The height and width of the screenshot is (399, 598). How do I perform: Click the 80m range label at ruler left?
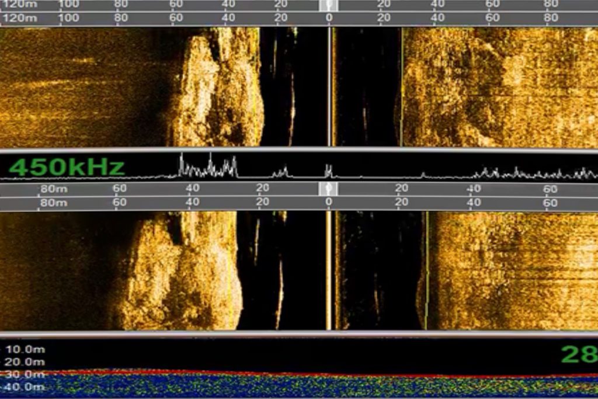click(53, 203)
